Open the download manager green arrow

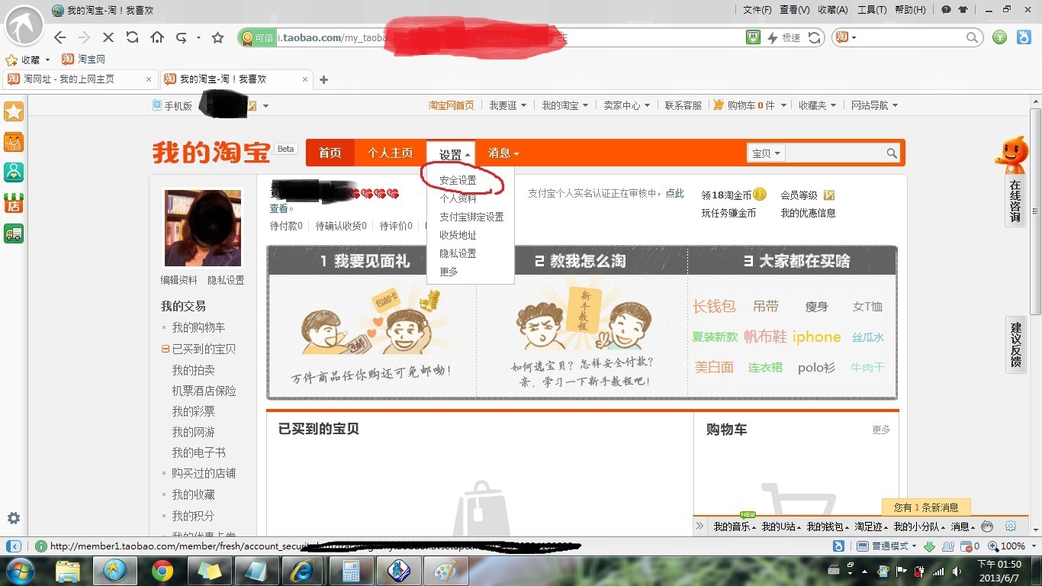929,546
